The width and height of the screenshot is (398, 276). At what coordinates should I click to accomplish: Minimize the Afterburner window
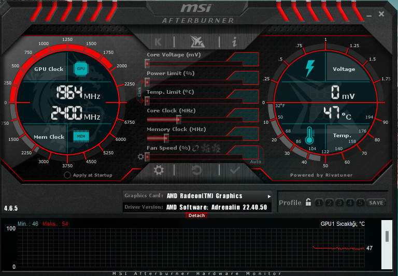point(369,16)
